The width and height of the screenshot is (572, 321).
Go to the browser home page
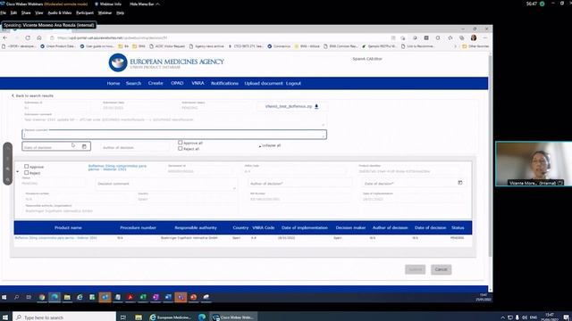(39, 37)
